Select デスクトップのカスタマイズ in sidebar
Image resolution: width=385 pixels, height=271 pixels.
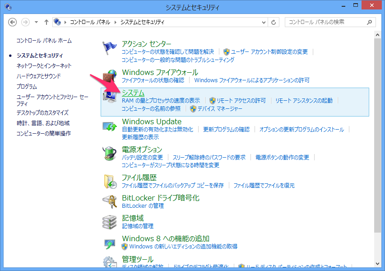[42, 112]
